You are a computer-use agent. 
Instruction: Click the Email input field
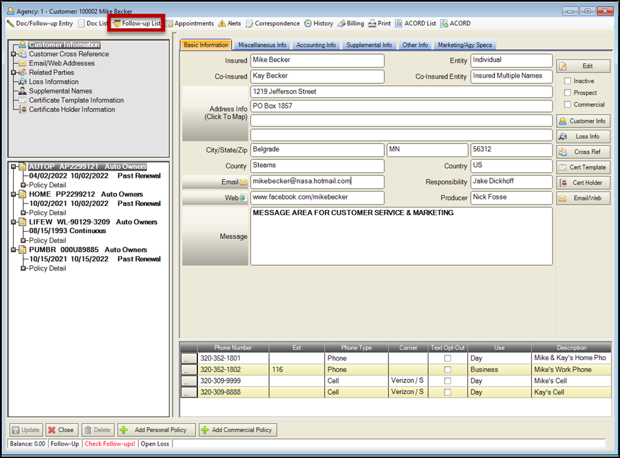point(317,182)
